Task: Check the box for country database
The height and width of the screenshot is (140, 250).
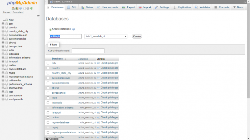Action: (x=48, y=68)
